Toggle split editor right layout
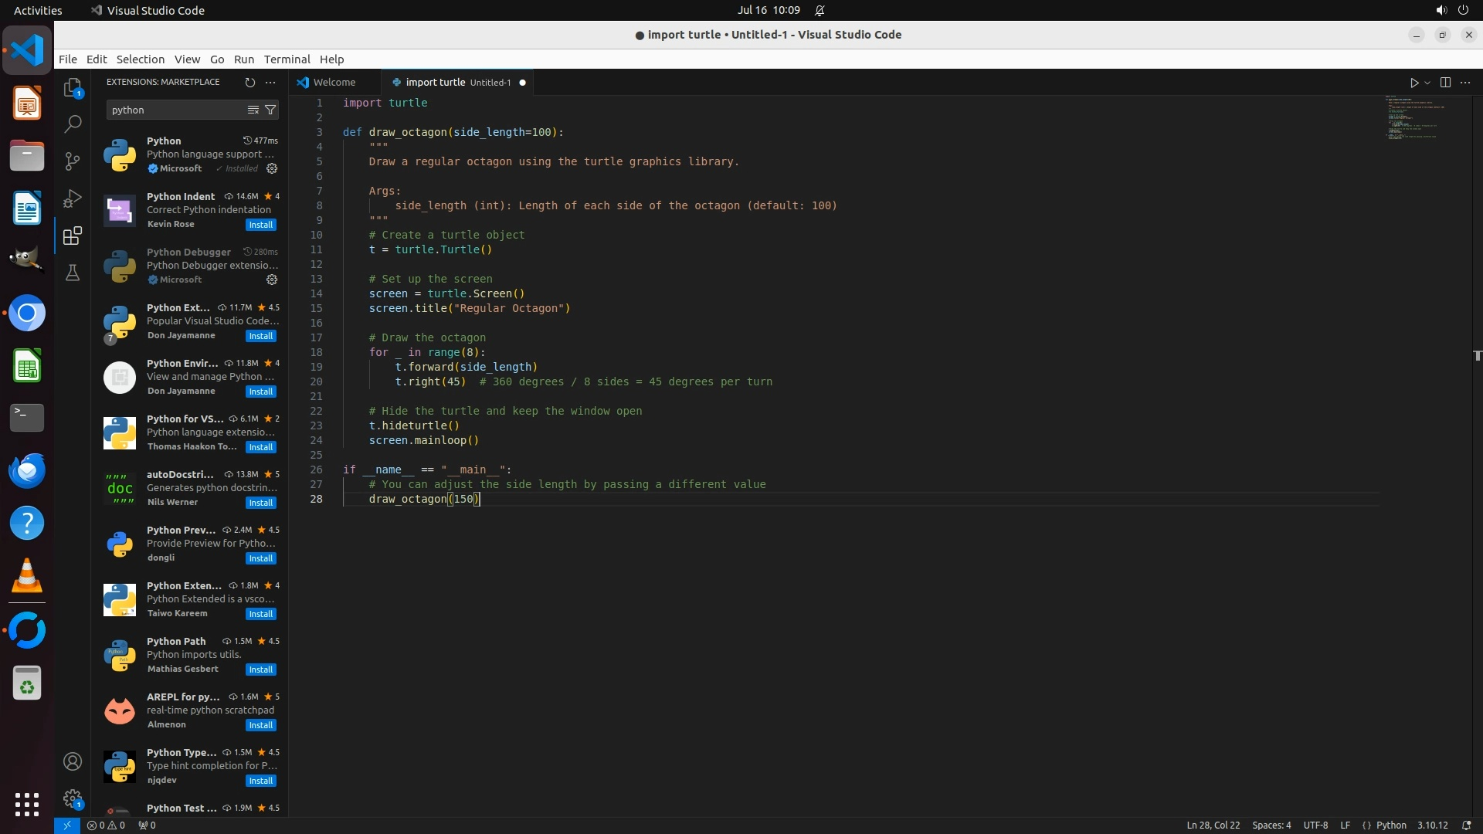This screenshot has height=834, width=1483. point(1445,82)
